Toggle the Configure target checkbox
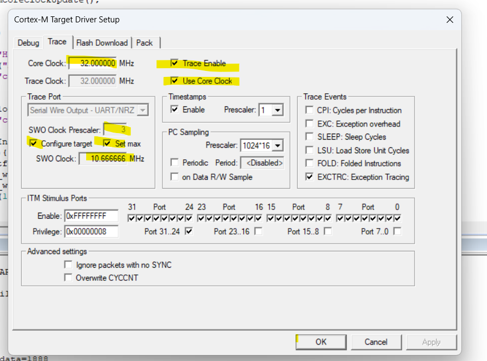This screenshot has height=361, width=487. point(33,143)
